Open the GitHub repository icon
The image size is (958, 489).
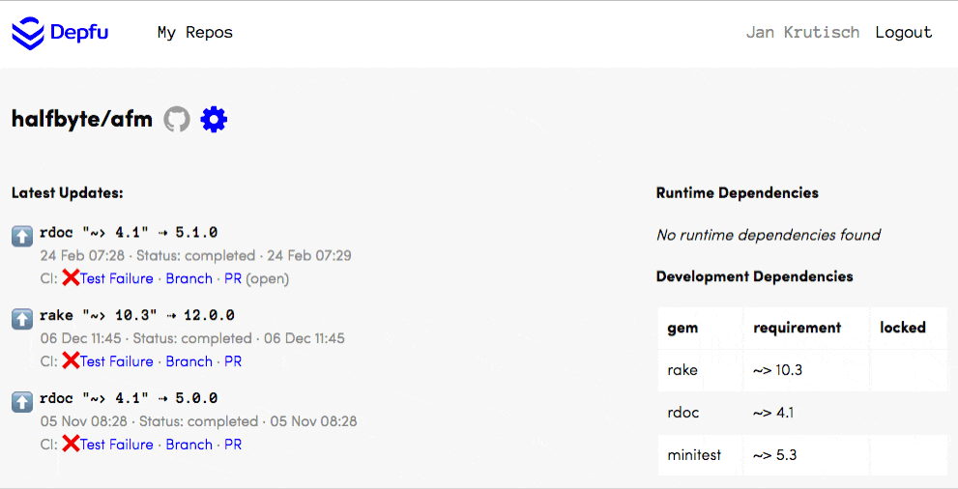(x=176, y=120)
